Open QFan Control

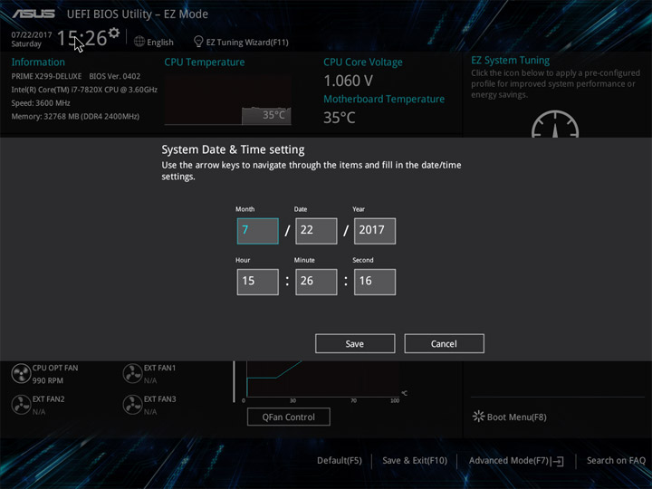(x=289, y=417)
